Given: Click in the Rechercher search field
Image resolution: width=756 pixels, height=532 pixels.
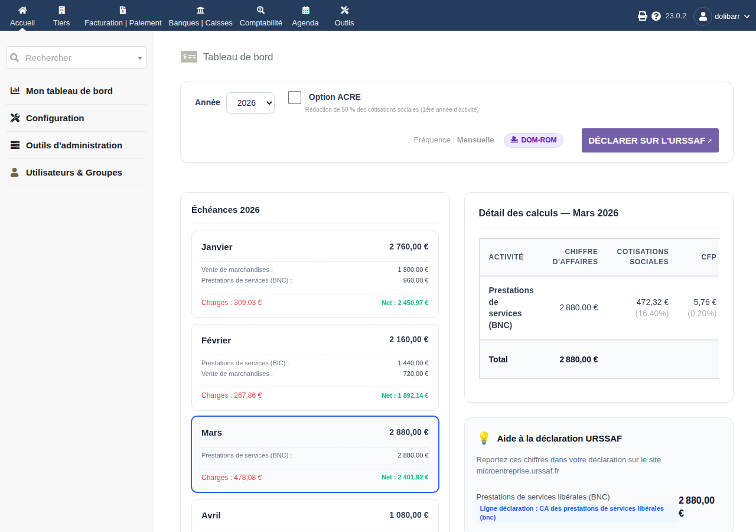Looking at the screenshot, I should coord(76,57).
